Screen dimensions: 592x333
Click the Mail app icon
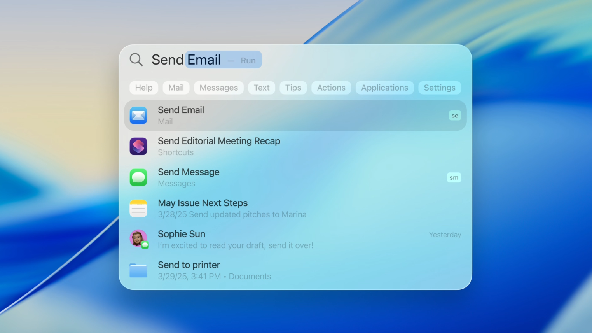click(138, 116)
